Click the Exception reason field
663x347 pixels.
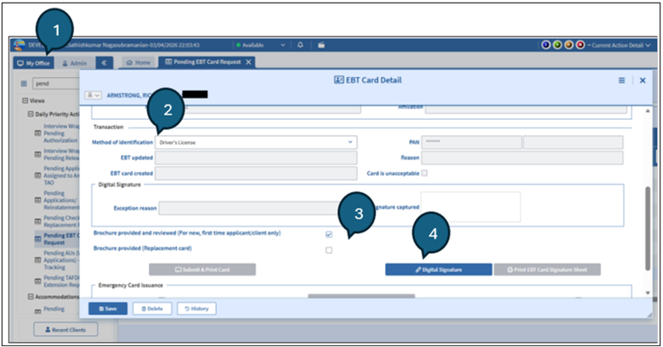[249, 208]
